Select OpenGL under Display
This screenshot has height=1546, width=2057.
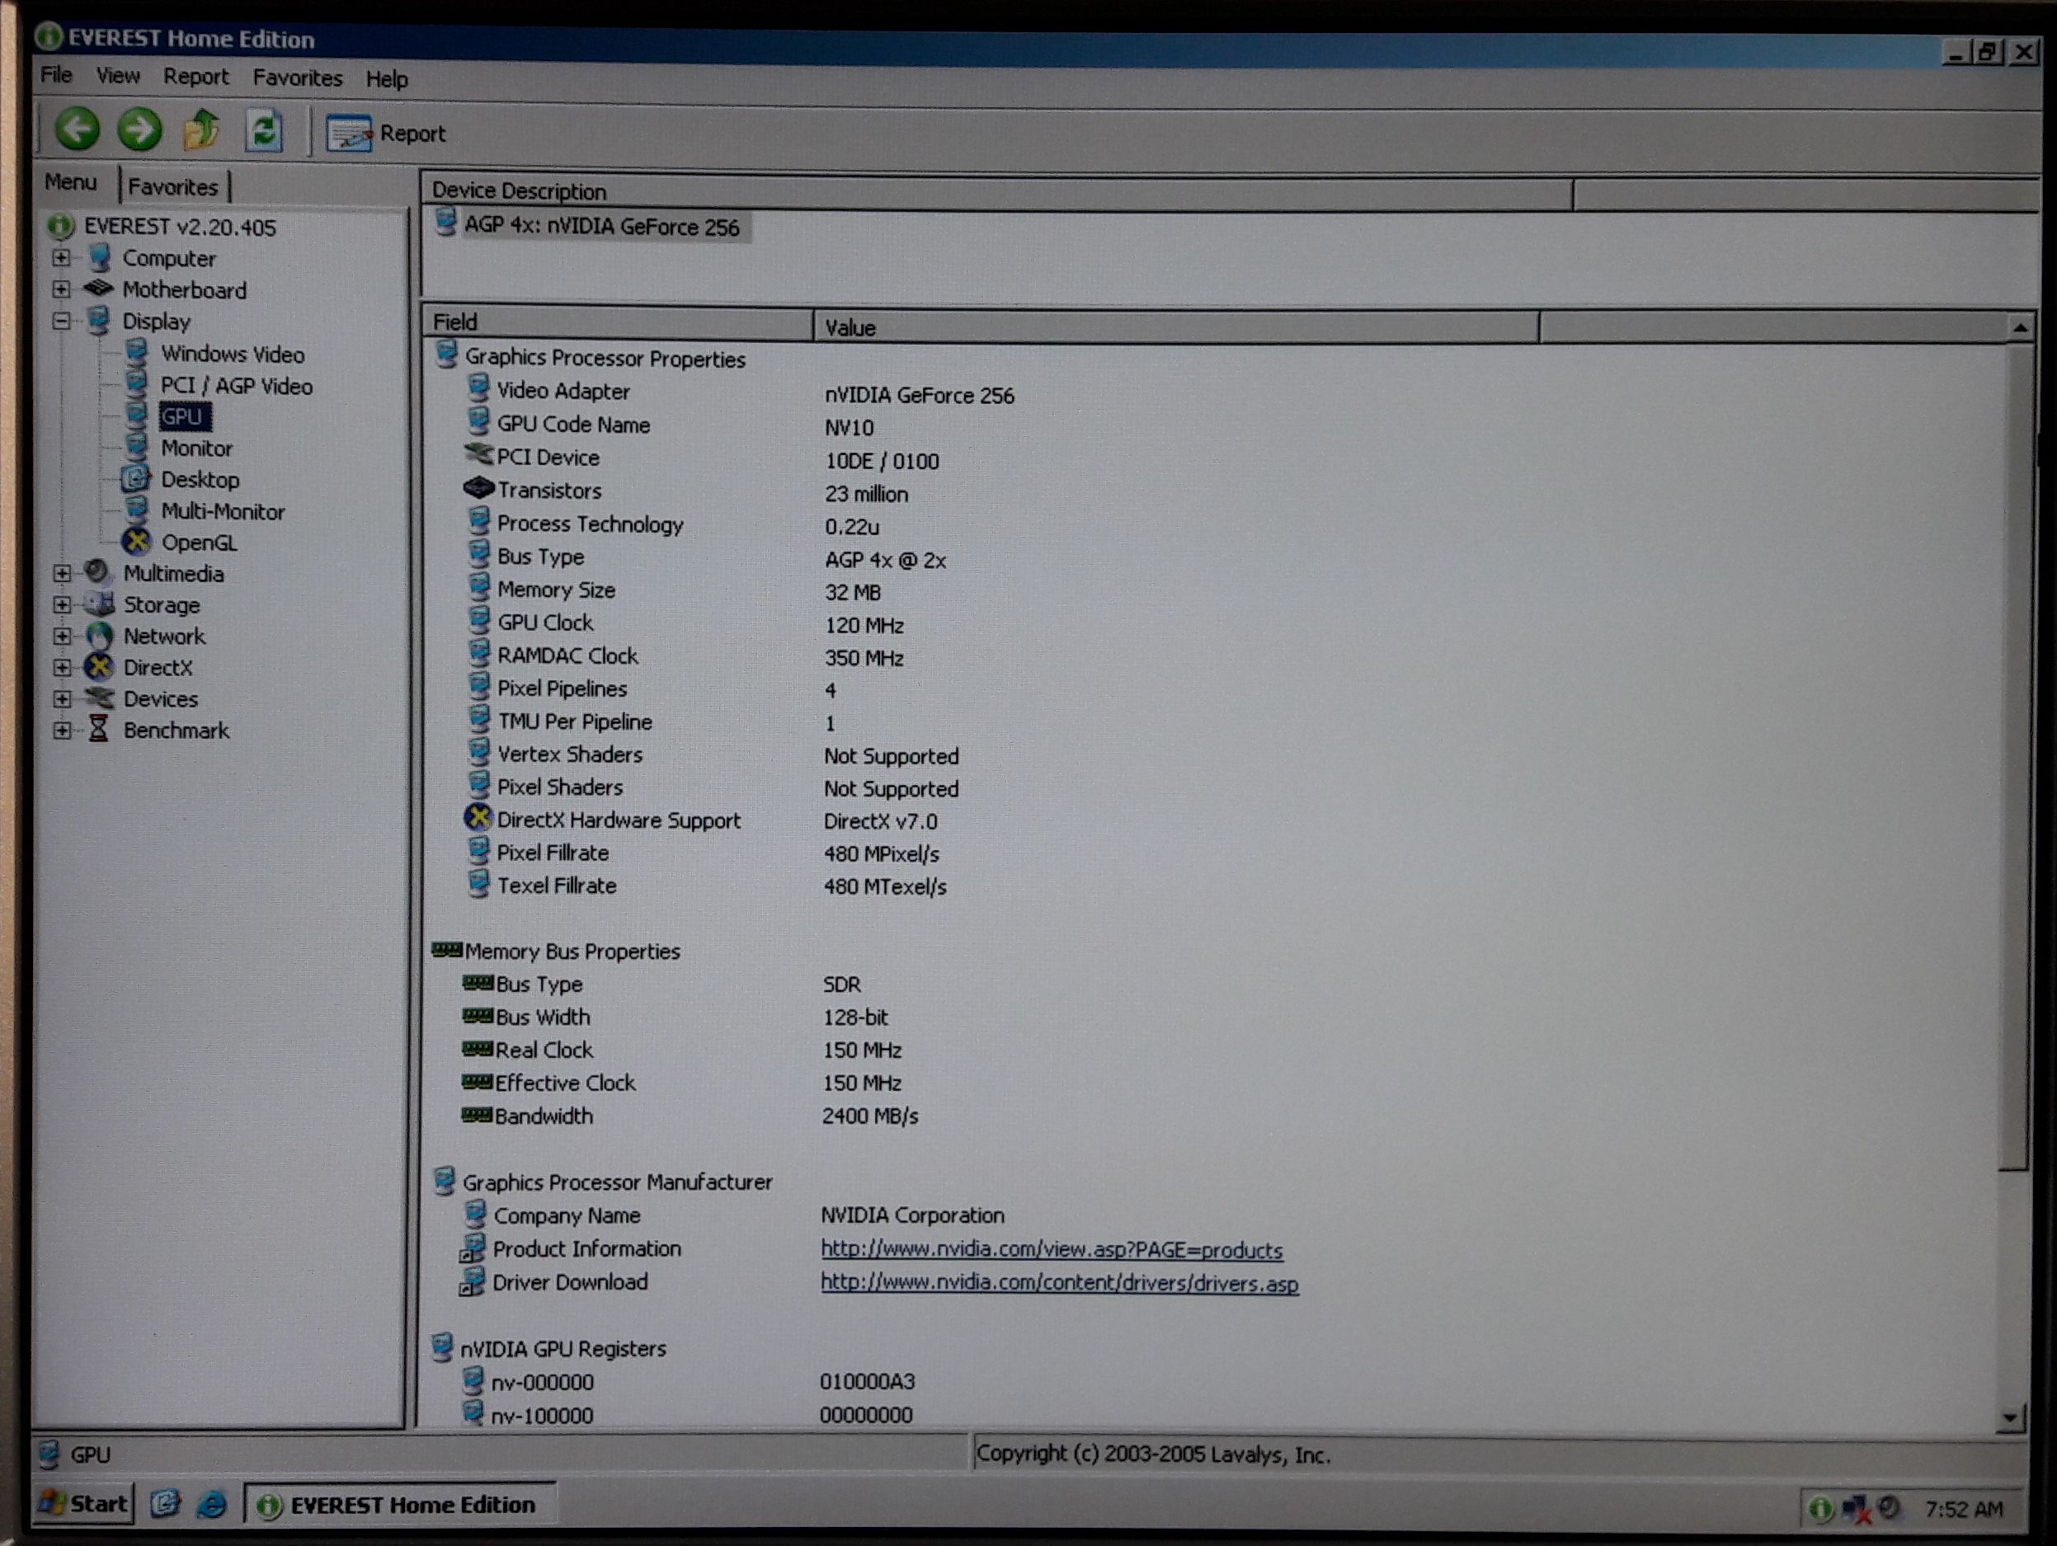click(x=199, y=542)
